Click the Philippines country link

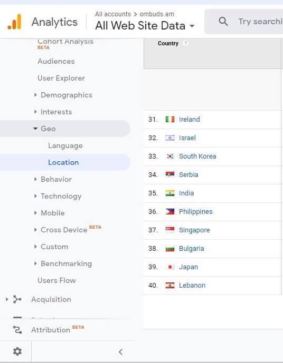click(195, 212)
